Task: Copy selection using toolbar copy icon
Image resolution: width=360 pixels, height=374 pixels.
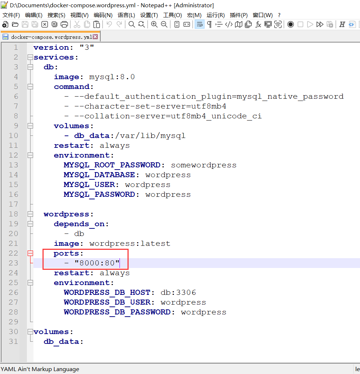Action: coord(87,24)
